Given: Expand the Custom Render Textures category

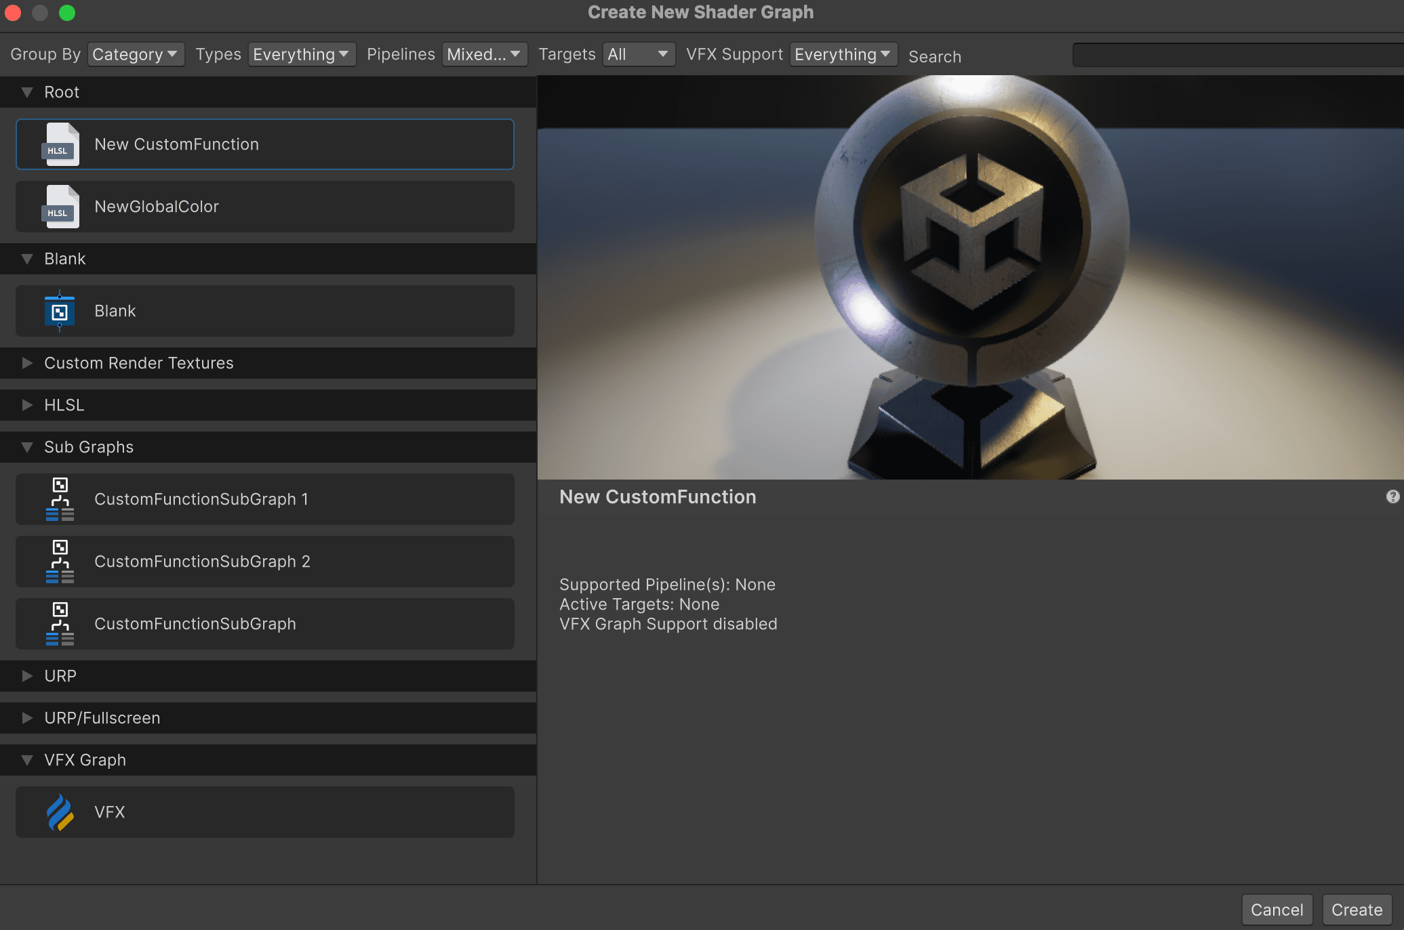Looking at the screenshot, I should click(x=27, y=363).
